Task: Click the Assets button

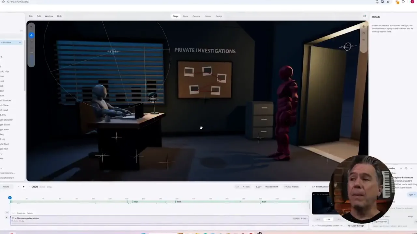Action: tap(6, 187)
